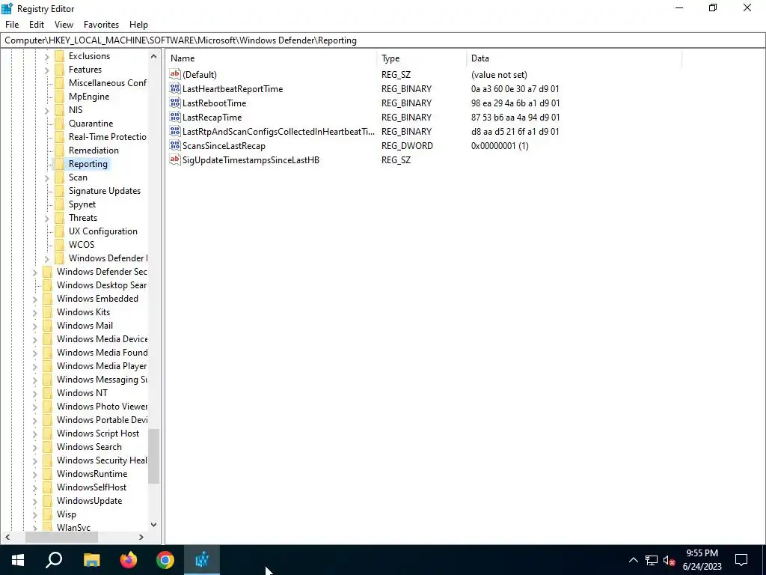Click the network status tray icon
766x575 pixels.
point(652,560)
